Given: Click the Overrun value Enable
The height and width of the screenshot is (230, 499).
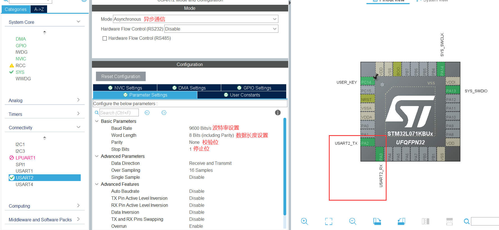Looking at the screenshot, I should [196, 226].
